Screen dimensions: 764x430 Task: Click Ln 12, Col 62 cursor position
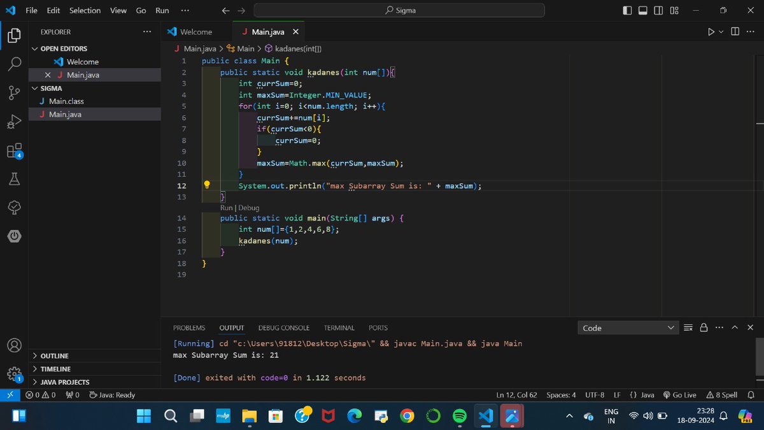point(516,395)
